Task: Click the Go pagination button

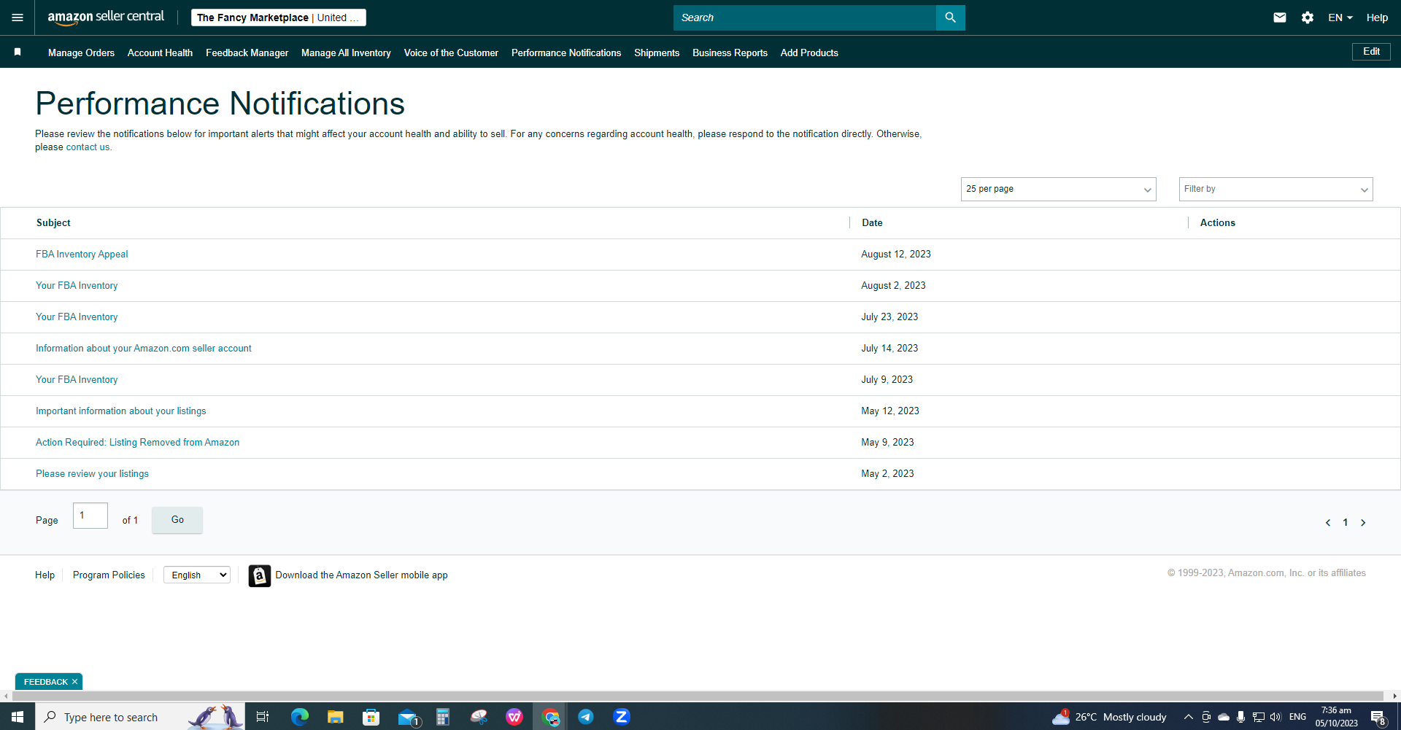Action: coord(177,520)
